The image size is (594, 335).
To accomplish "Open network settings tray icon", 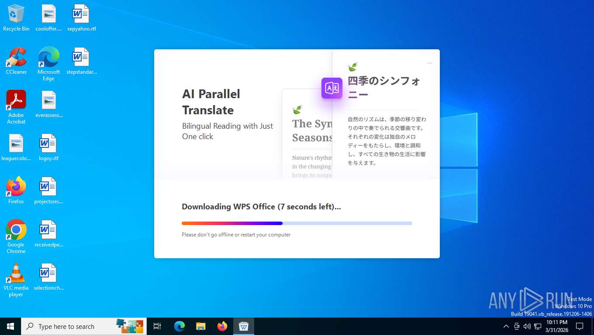I will tap(538, 326).
